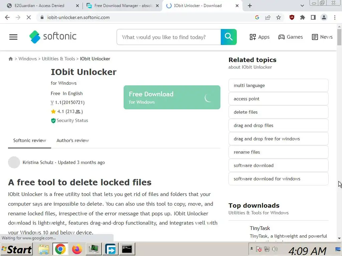Launch Firefox from taskbar
This screenshot has height=256, width=342.
[77, 249]
